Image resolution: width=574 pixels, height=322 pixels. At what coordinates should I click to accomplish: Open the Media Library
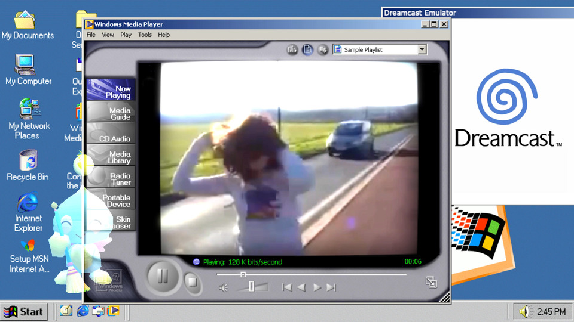tap(111, 155)
